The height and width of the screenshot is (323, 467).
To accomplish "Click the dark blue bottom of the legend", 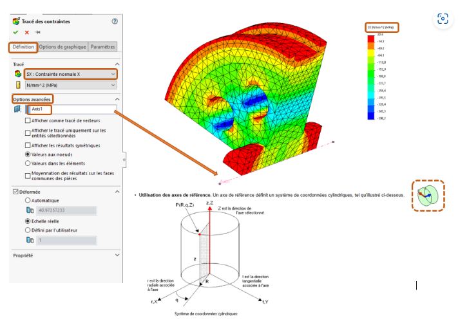I will click(371, 116).
